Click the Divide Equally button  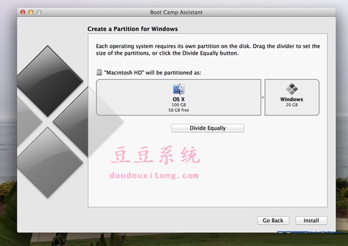tap(208, 128)
